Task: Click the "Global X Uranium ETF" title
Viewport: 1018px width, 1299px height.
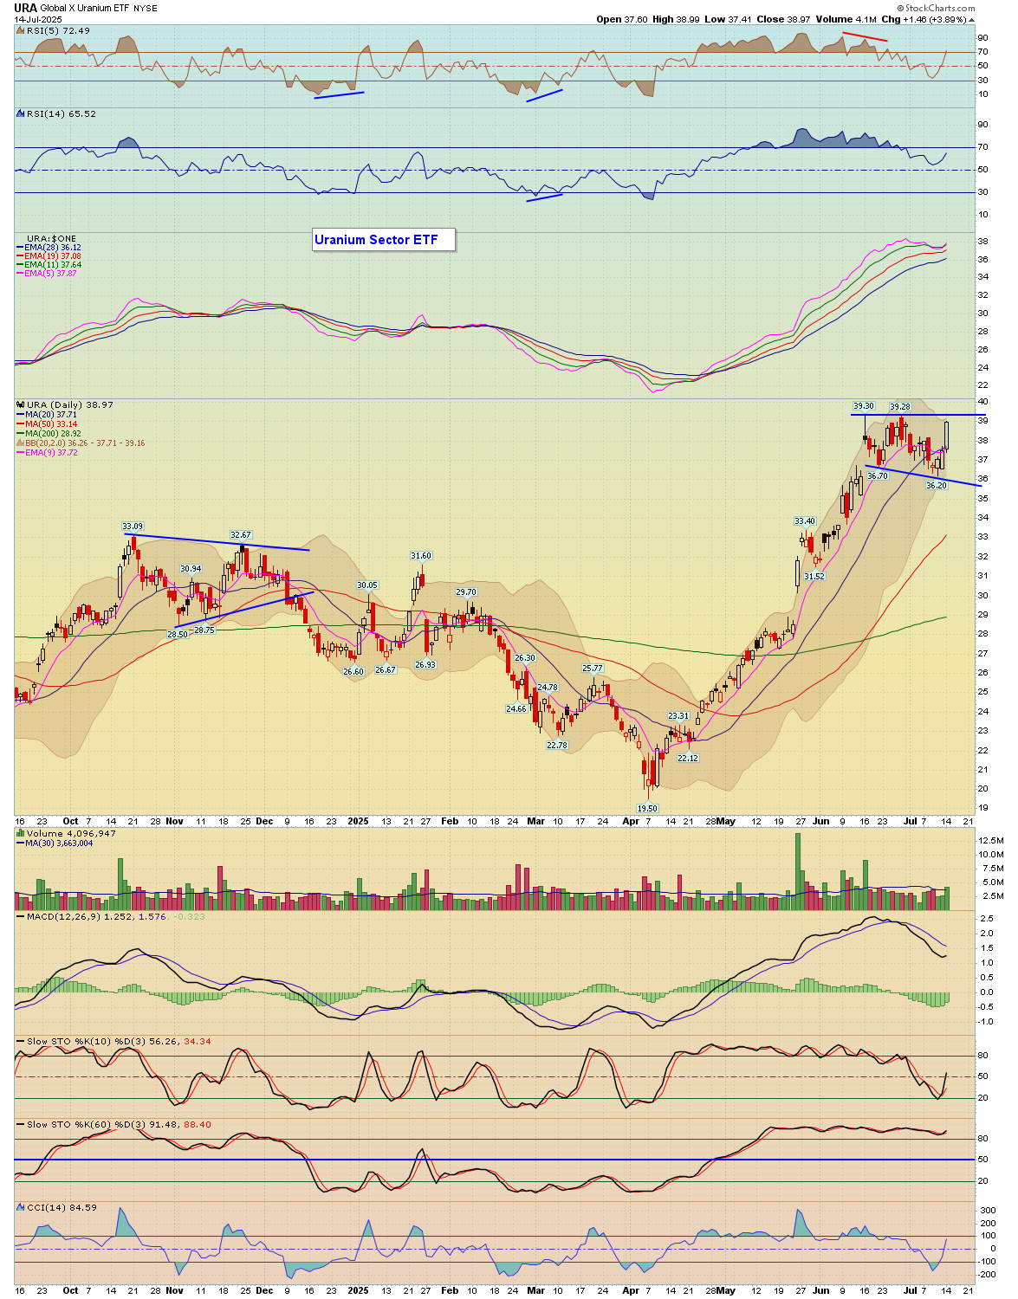Action: coord(85,8)
